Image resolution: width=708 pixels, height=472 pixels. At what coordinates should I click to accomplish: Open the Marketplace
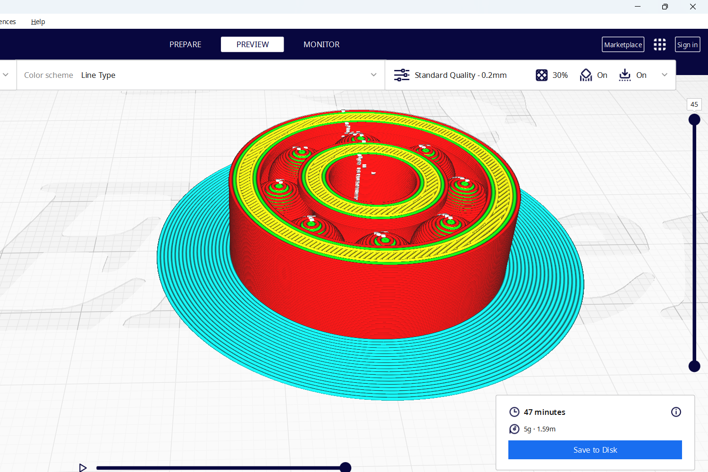tap(623, 44)
